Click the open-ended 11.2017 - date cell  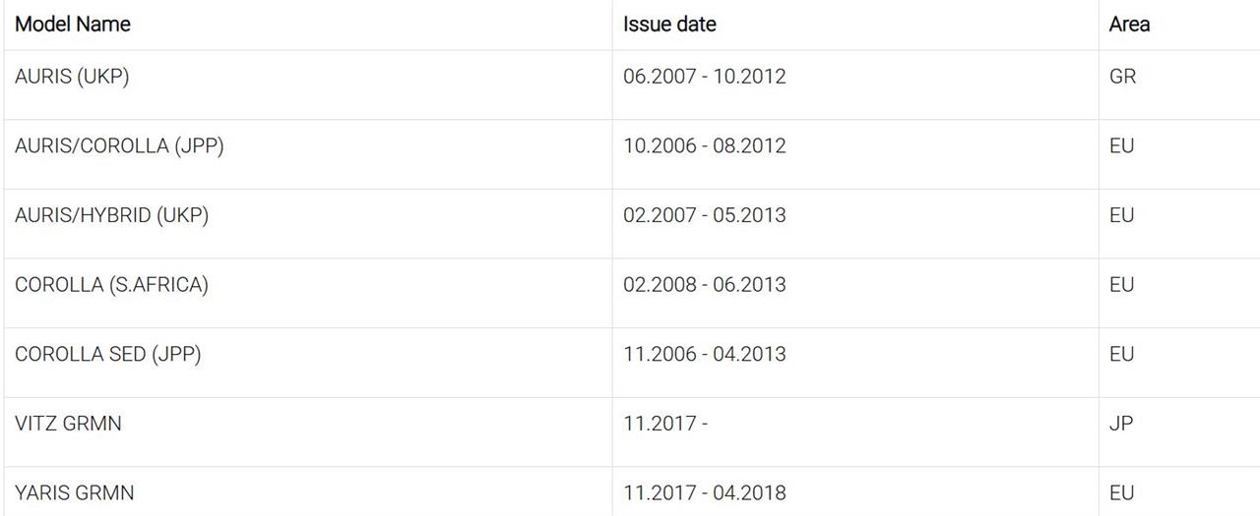click(665, 424)
